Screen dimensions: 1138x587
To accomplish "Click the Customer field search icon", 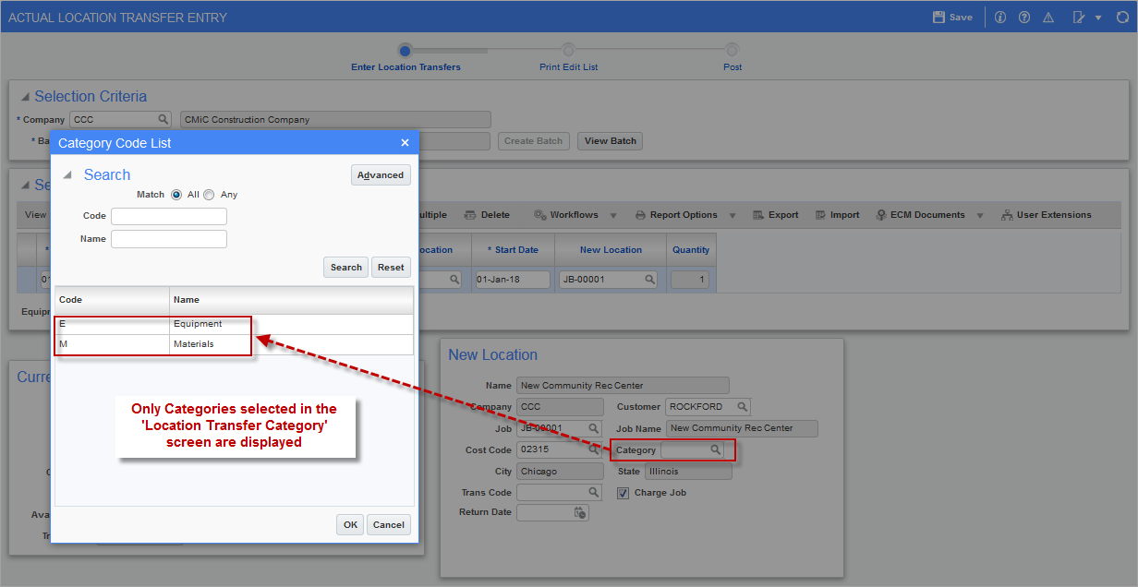I will click(x=742, y=407).
